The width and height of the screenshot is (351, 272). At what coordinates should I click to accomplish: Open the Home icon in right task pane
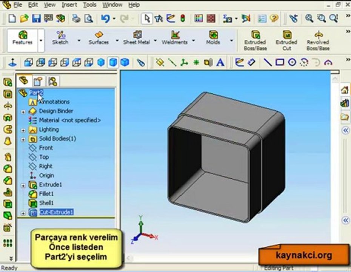pyautogui.click(x=345, y=90)
